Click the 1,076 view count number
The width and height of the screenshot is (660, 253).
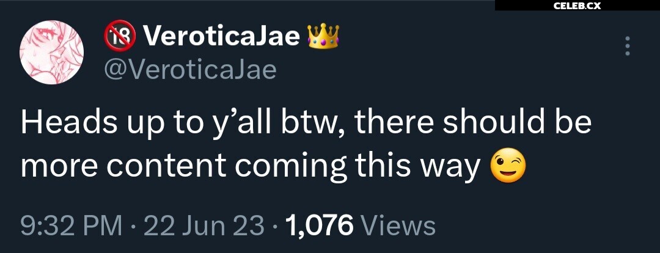319,226
